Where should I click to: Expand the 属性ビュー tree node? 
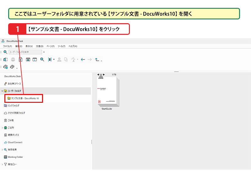pyautogui.click(x=2, y=164)
